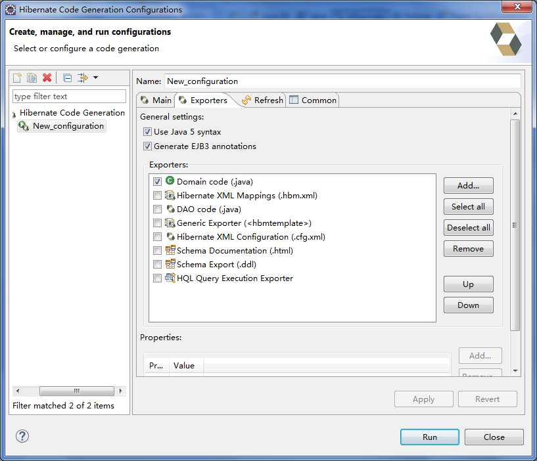Click the scroll down arrow in Exporters panel
Image resolution: width=537 pixels, height=461 pixels.
coord(515,370)
